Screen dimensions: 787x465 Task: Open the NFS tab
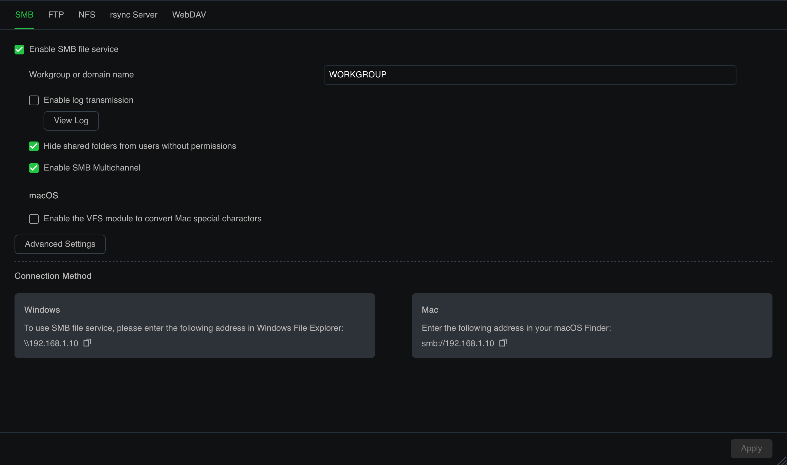(x=87, y=15)
